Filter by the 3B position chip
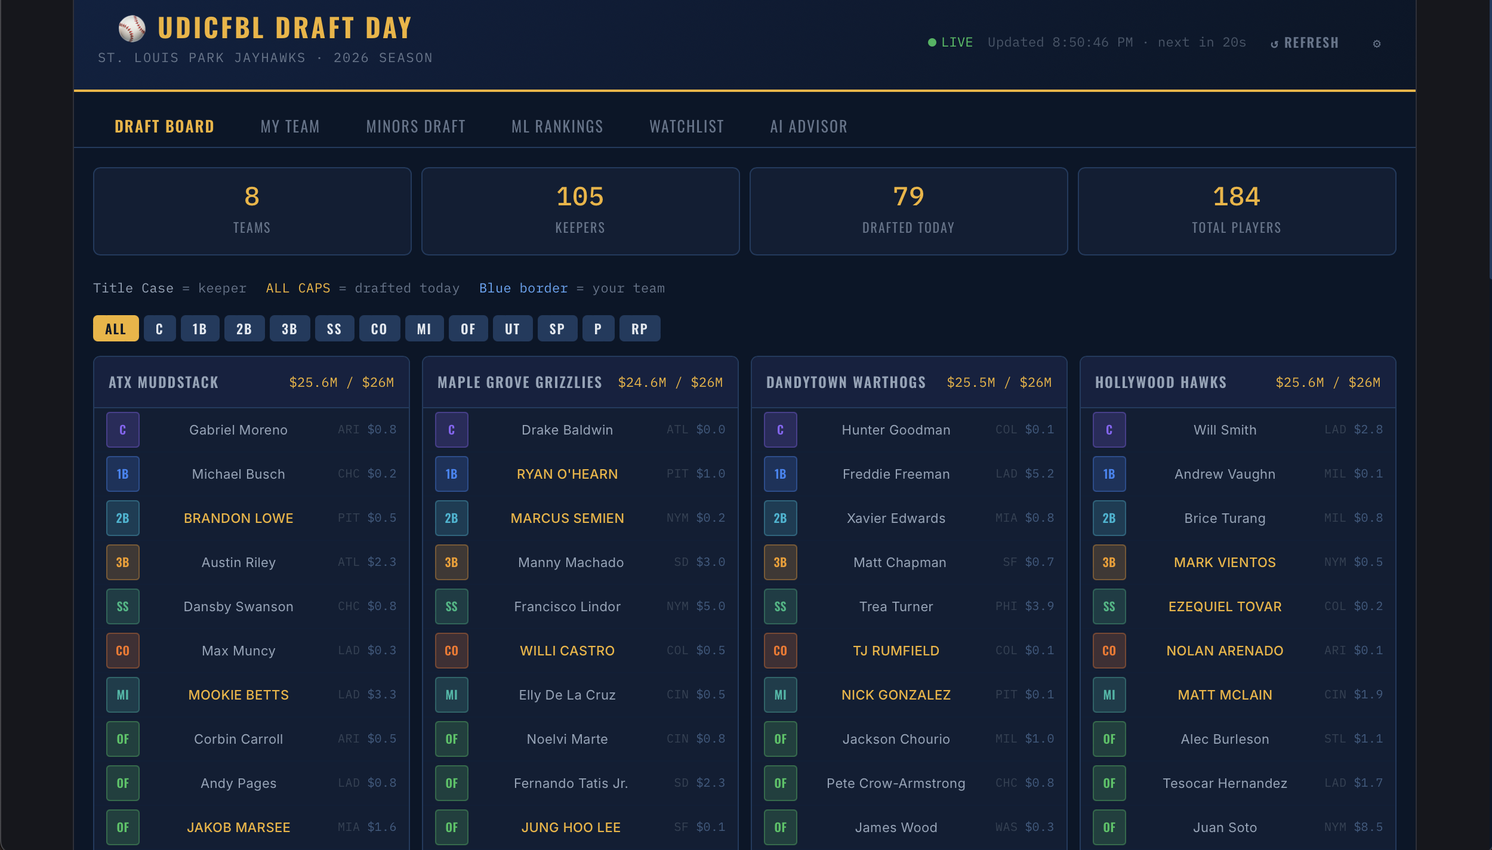This screenshot has height=850, width=1492. pyautogui.click(x=289, y=328)
